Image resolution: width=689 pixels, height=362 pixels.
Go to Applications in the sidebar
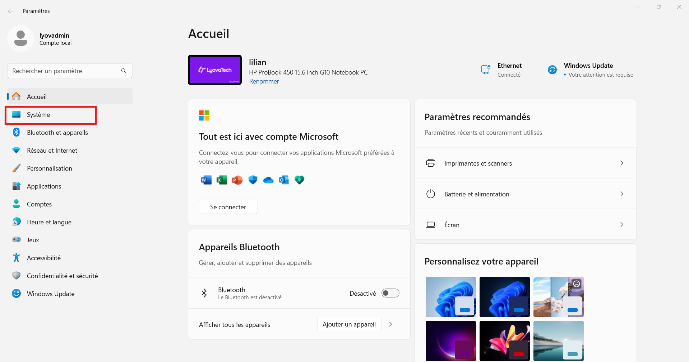(44, 186)
